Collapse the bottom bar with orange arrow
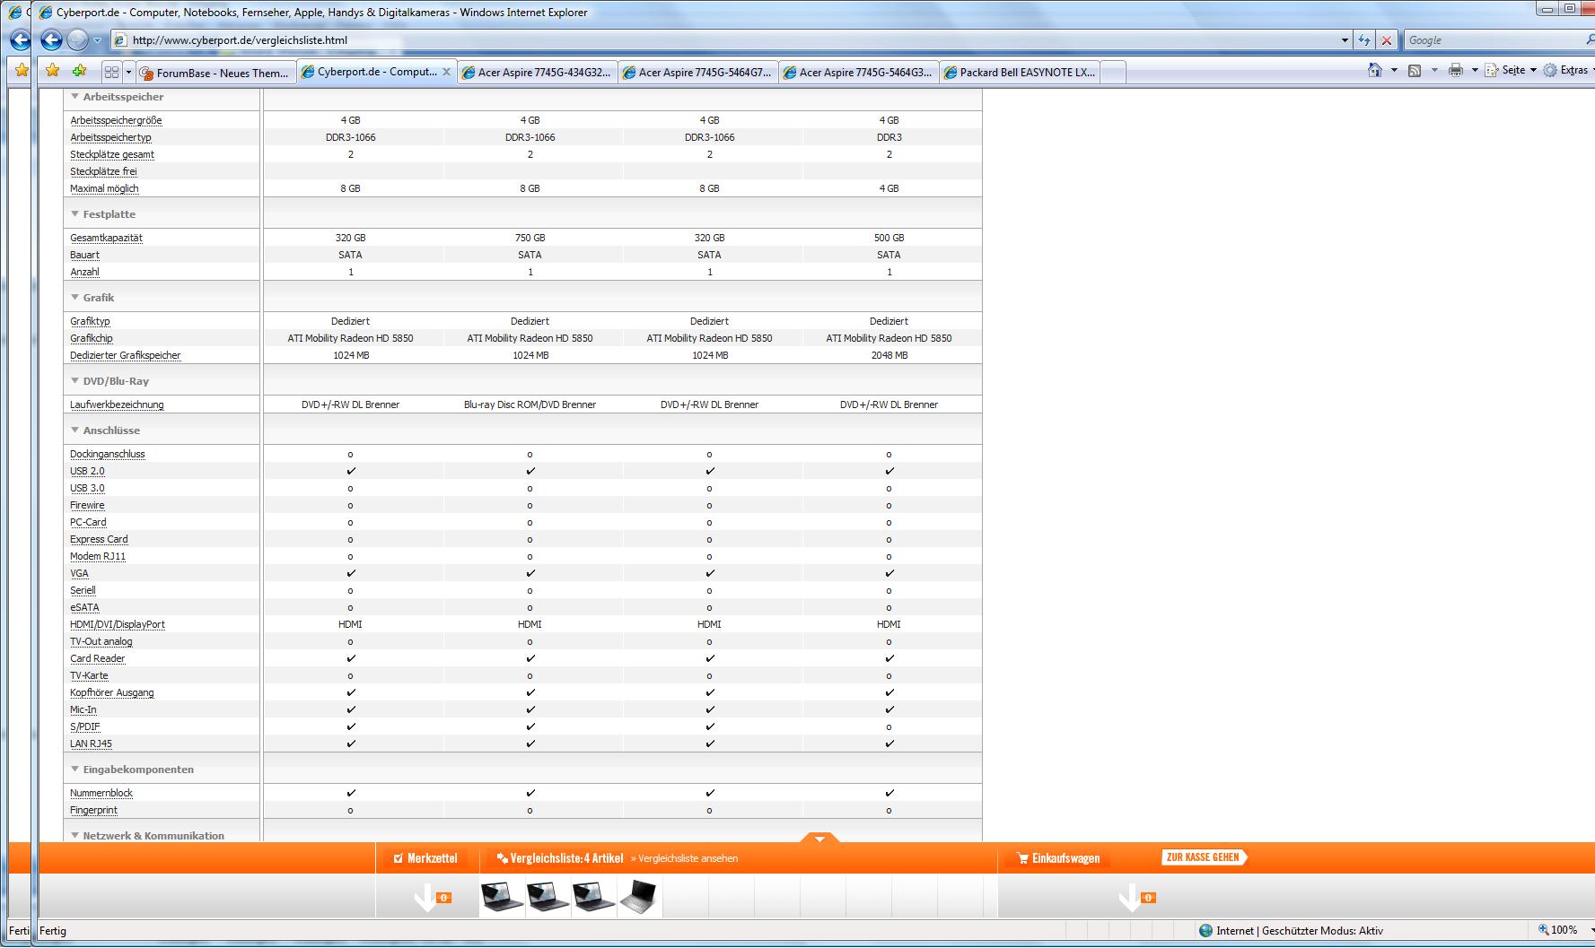Image resolution: width=1595 pixels, height=948 pixels. pyautogui.click(x=819, y=838)
